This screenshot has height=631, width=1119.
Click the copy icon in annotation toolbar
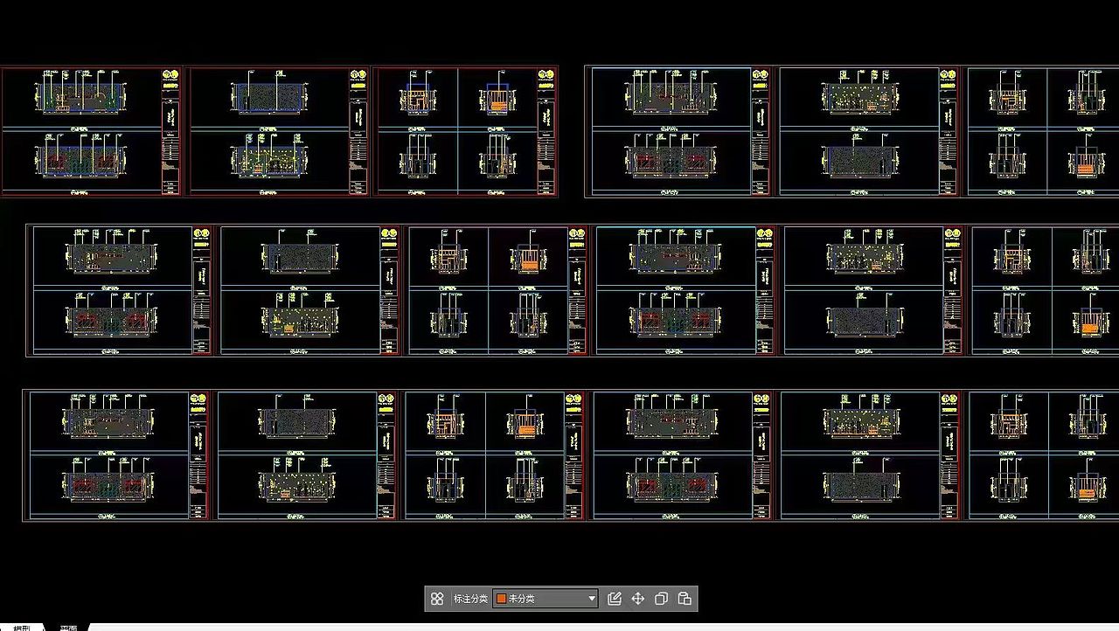coord(661,599)
